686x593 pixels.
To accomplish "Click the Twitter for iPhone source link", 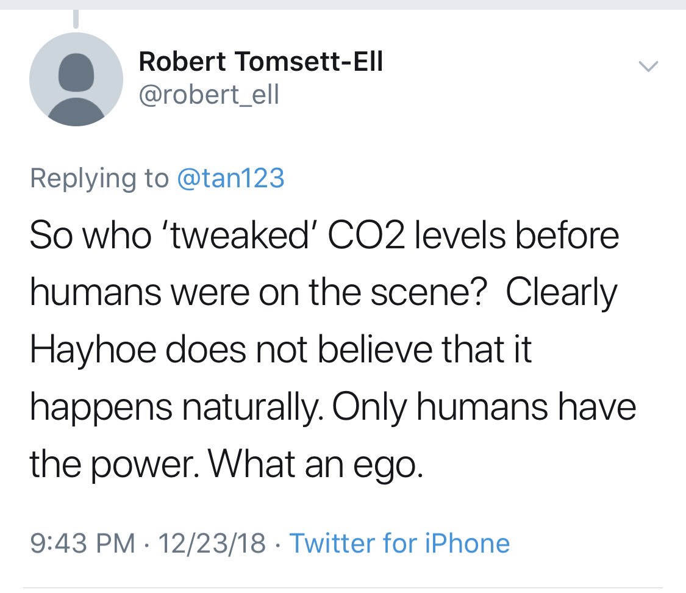I will (x=399, y=543).
